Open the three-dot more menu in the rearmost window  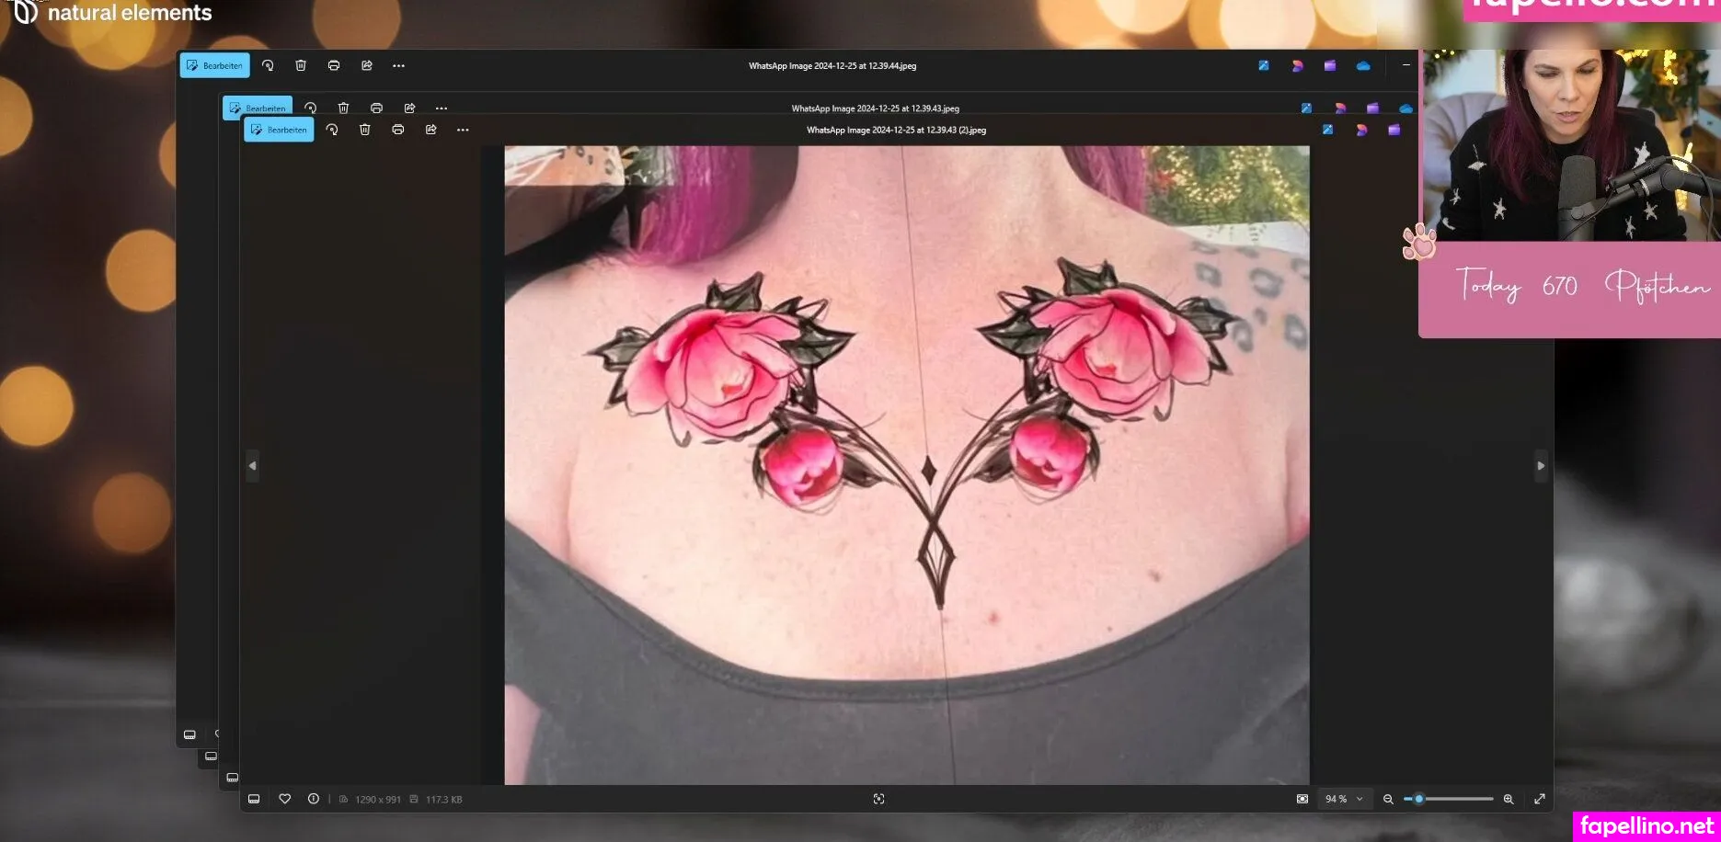pos(398,66)
